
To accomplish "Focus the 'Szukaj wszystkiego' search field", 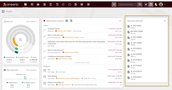I will coord(127,4).
